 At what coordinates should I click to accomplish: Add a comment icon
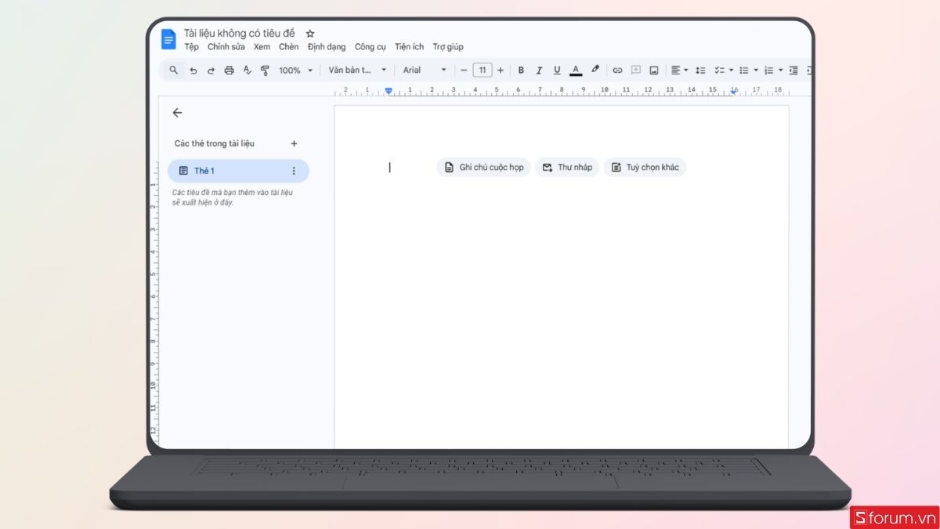click(636, 71)
